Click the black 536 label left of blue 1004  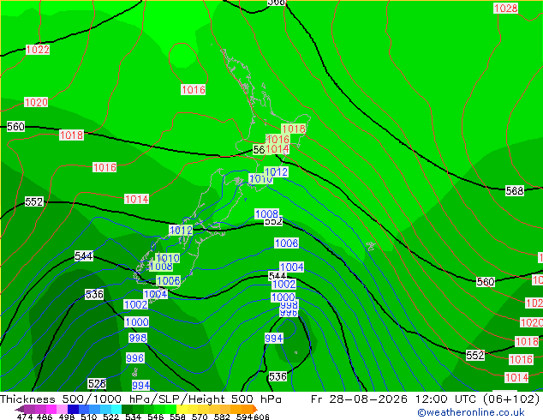pos(94,295)
